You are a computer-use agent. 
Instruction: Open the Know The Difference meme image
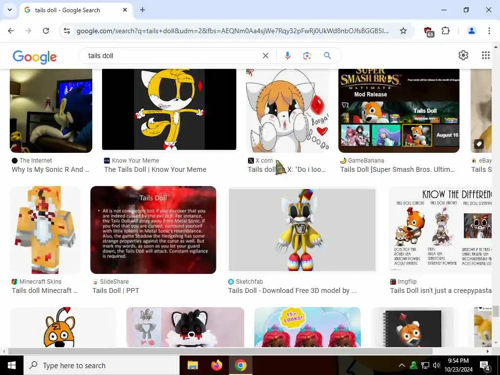(440, 230)
